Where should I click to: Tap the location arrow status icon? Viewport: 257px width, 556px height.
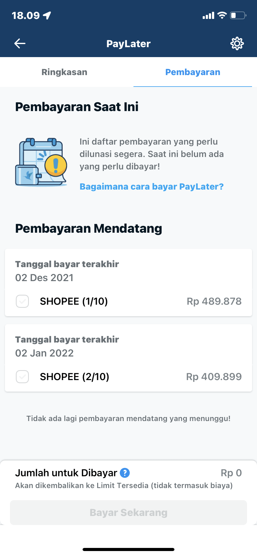(47, 15)
